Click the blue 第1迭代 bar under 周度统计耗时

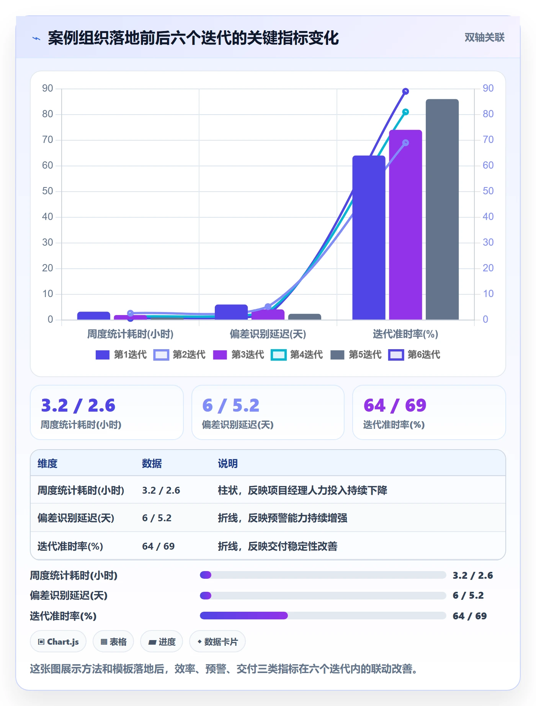[x=94, y=315]
